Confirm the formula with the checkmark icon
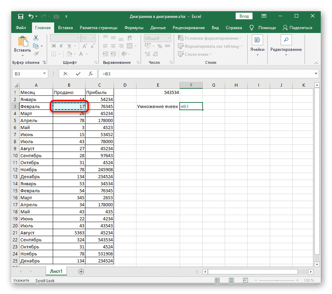 click(x=78, y=74)
